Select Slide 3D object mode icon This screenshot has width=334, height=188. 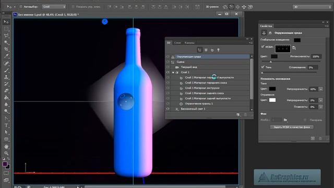(244, 7)
